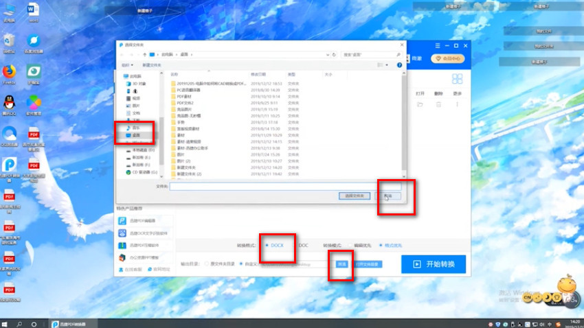The height and width of the screenshot is (328, 584).
Task: Open the Word desktop shortcut
Action: [33, 12]
